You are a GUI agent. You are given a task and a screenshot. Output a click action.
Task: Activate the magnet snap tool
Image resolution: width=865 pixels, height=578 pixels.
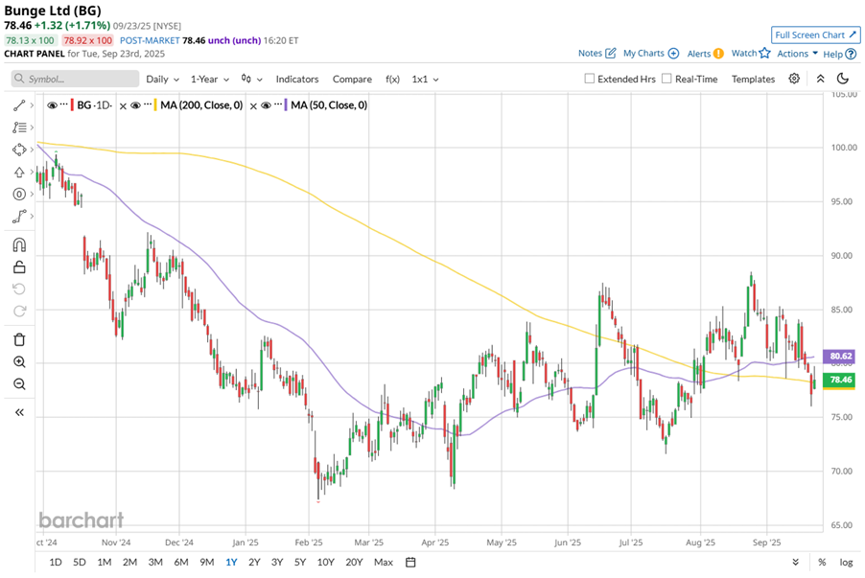(x=19, y=244)
